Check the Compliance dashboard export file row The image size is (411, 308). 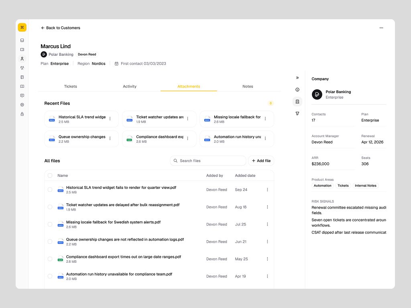[50, 259]
